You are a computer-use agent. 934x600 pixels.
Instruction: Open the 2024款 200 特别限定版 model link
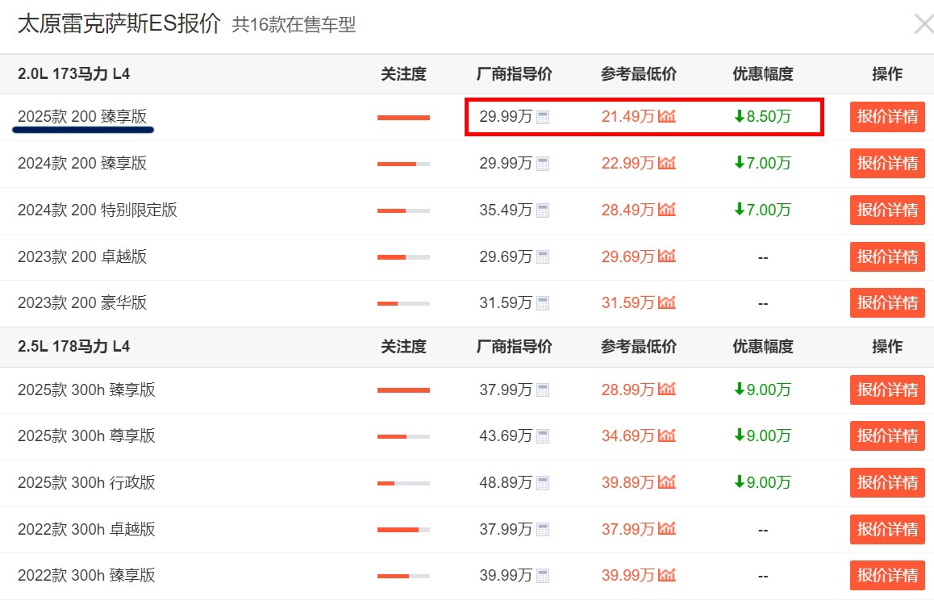98,210
